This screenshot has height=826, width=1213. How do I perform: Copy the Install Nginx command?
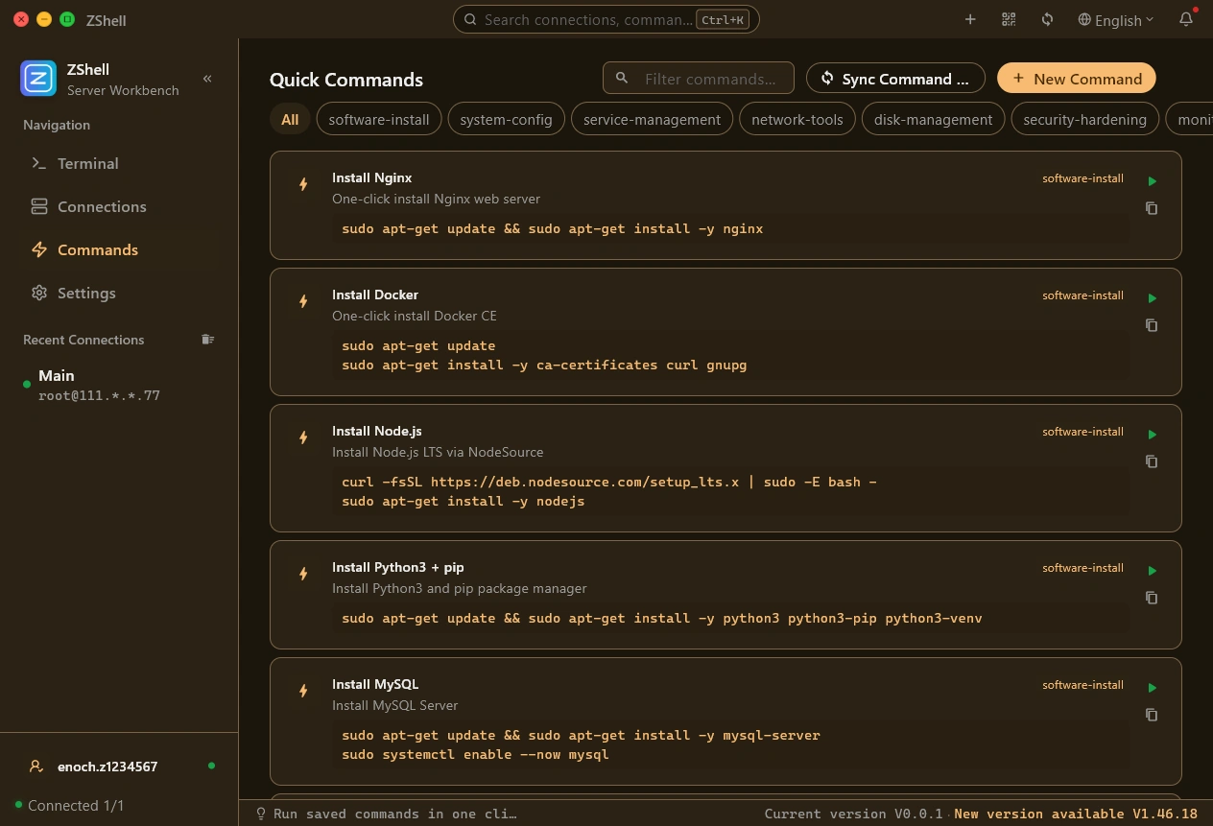(1152, 208)
